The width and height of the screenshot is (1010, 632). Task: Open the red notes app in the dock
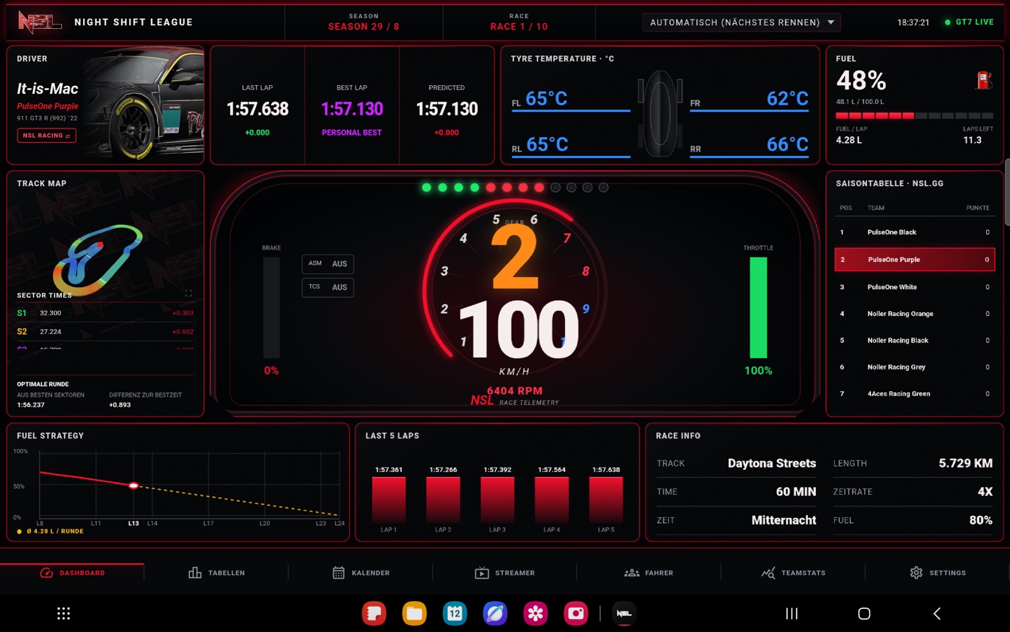[374, 613]
